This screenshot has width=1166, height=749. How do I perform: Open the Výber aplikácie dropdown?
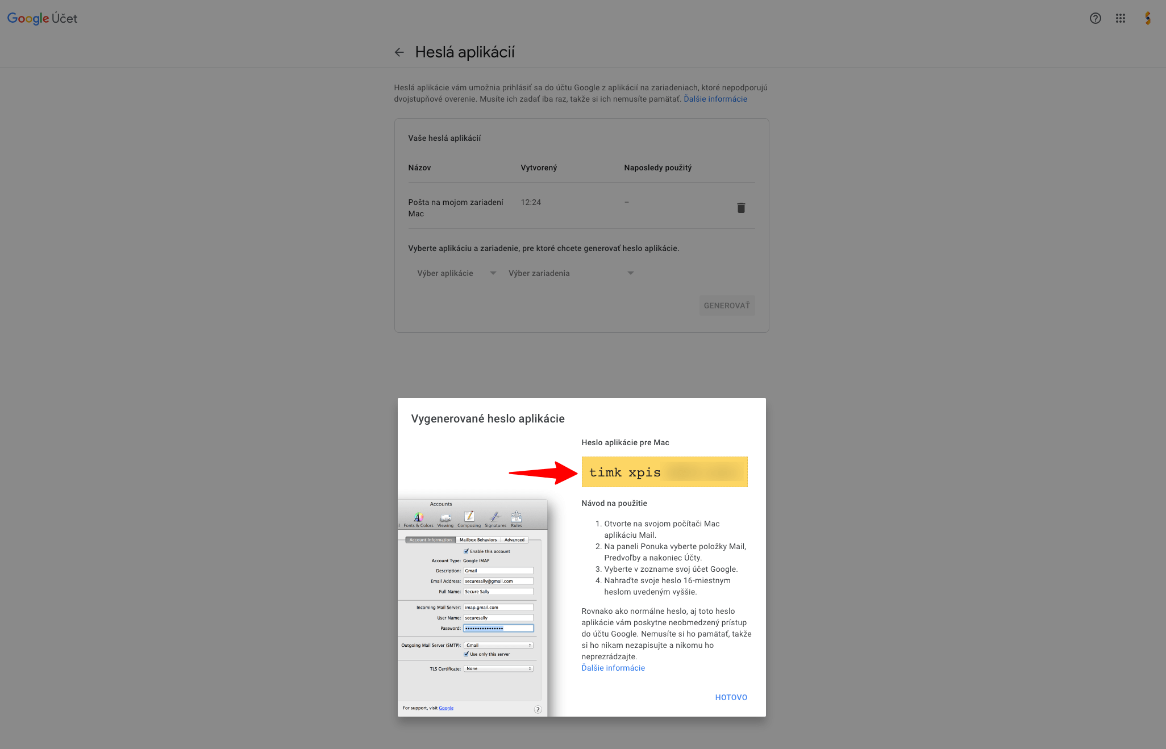[456, 273]
